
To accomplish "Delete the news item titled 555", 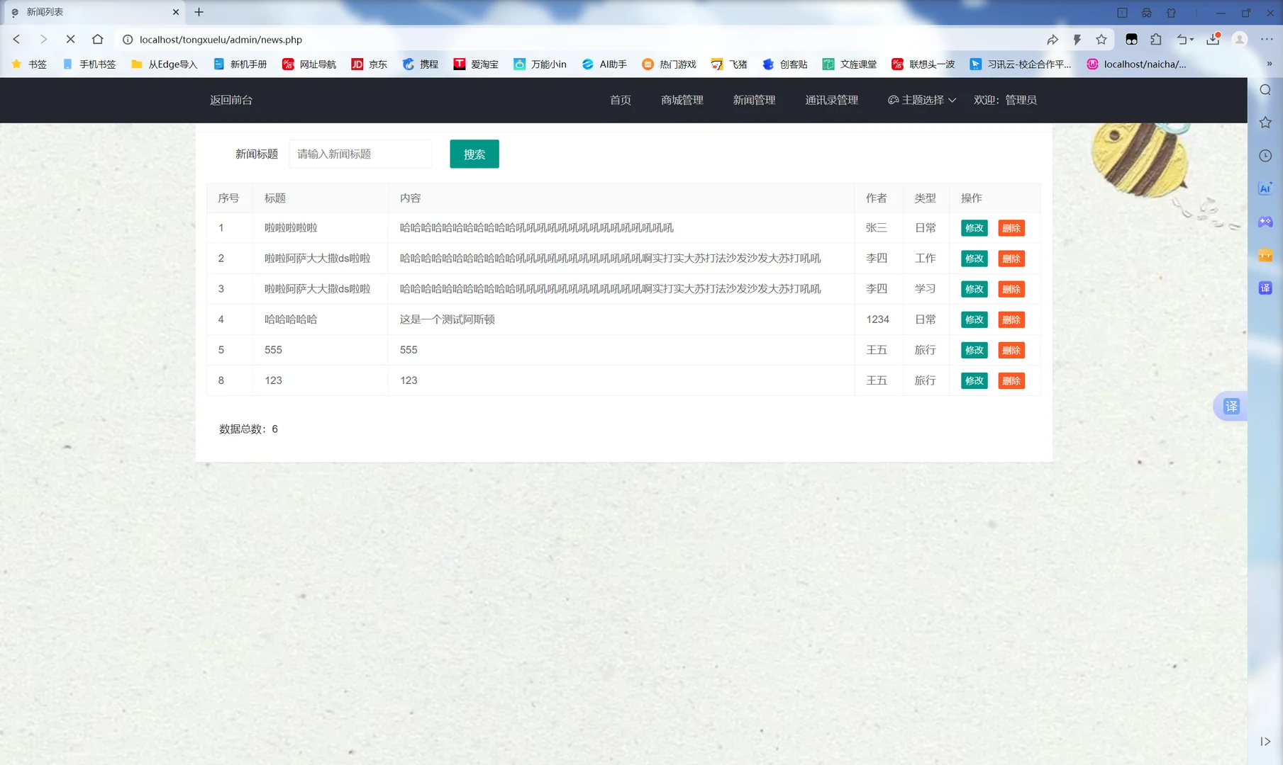I will coord(1011,349).
